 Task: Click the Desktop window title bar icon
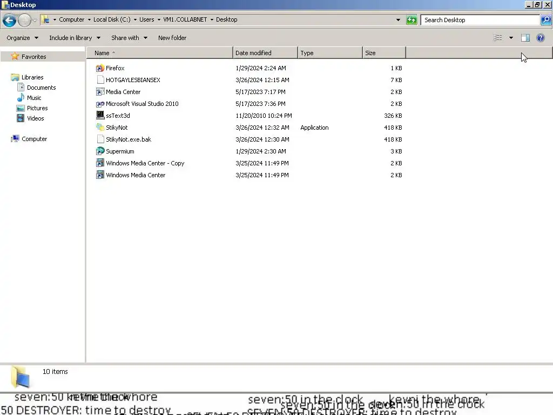pos(5,4)
